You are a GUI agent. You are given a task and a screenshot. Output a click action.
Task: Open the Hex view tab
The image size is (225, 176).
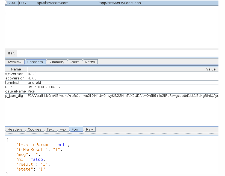[63, 129]
